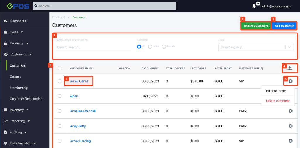This screenshot has width=300, height=148.
Task: Open the admin@epos.com.sg account dropdown
Action: 276,6
